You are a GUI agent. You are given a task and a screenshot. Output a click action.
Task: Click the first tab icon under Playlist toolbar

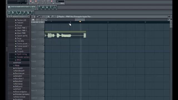33,20
